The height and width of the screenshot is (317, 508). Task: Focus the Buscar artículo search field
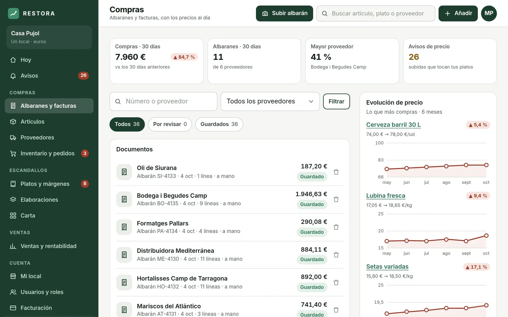pos(376,13)
